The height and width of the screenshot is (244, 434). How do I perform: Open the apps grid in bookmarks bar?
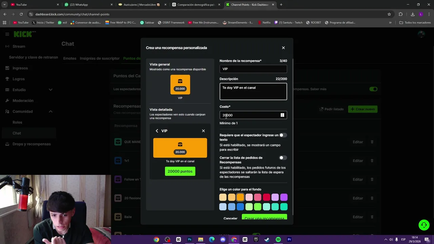(x=4, y=23)
